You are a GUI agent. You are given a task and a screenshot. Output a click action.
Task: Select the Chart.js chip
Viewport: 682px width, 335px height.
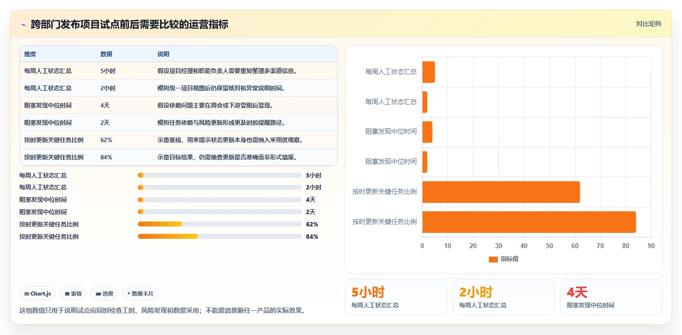[38, 294]
